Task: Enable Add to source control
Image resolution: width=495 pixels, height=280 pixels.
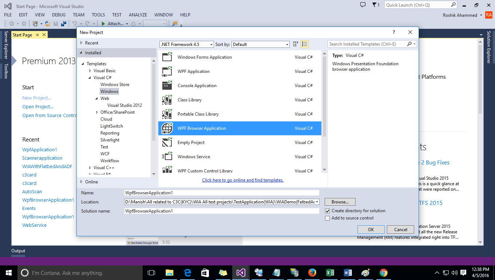Action: click(x=328, y=218)
